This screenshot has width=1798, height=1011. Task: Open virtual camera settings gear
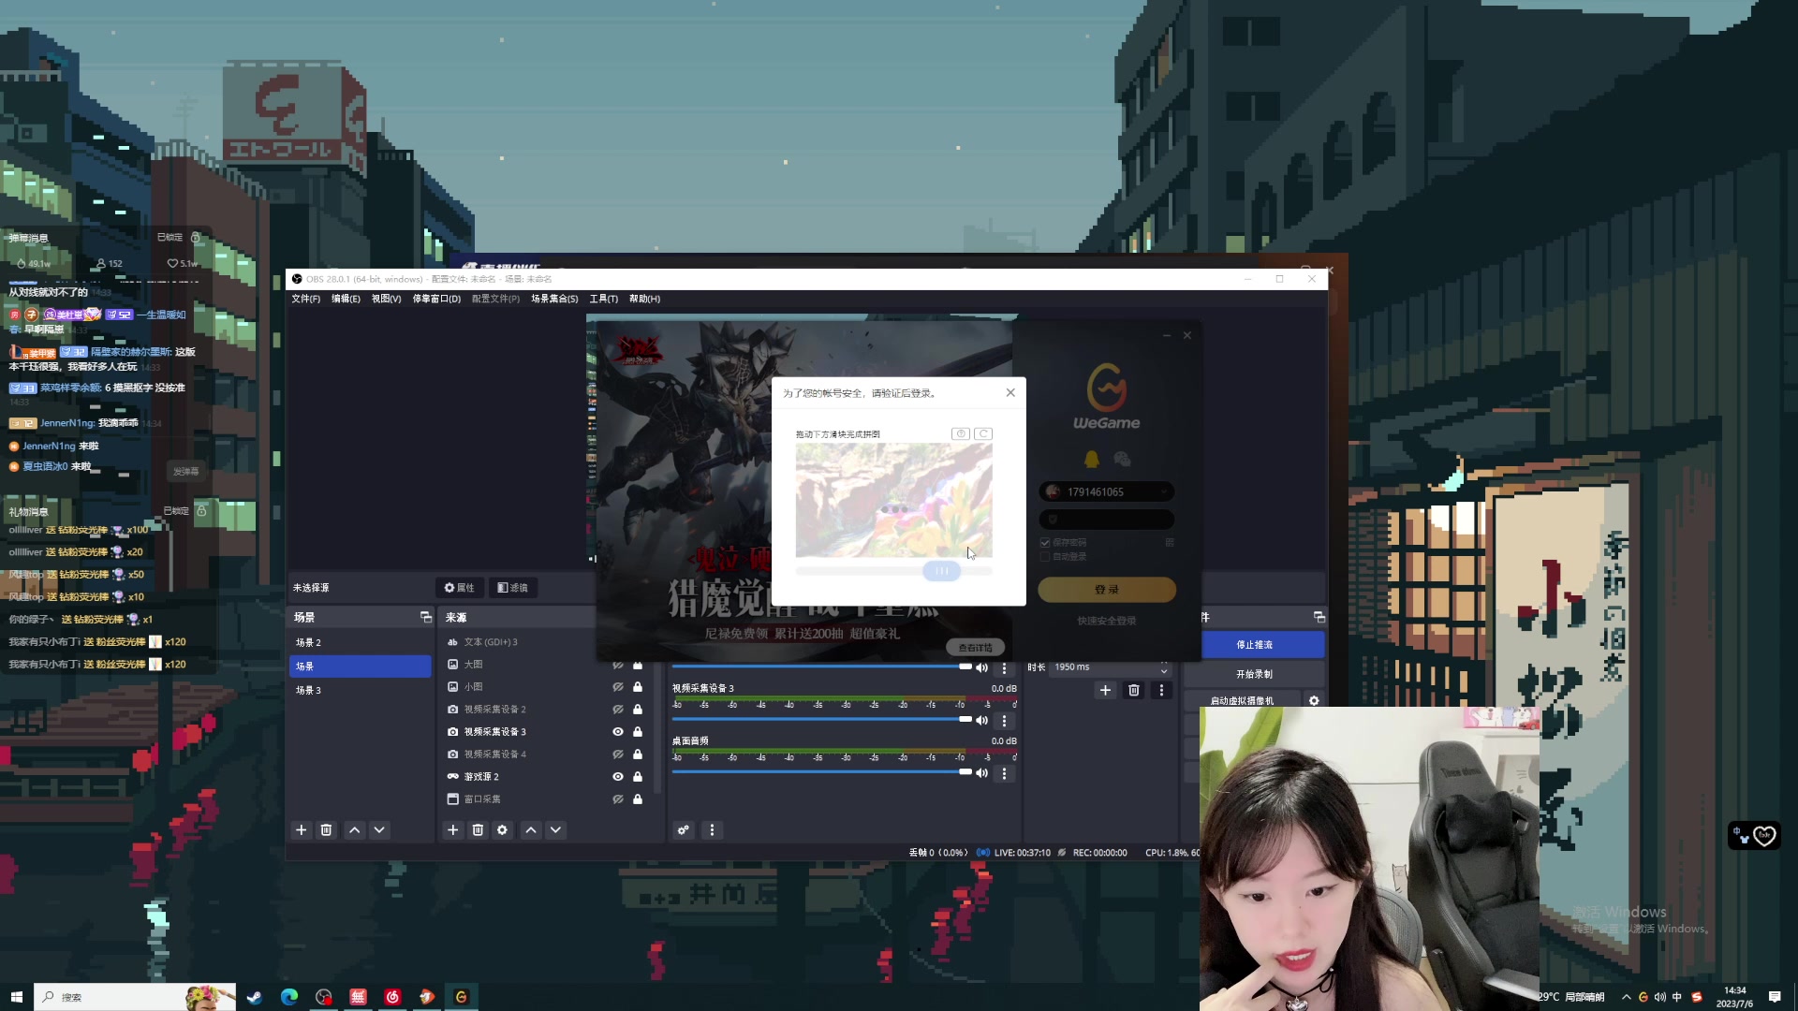[x=1314, y=700]
